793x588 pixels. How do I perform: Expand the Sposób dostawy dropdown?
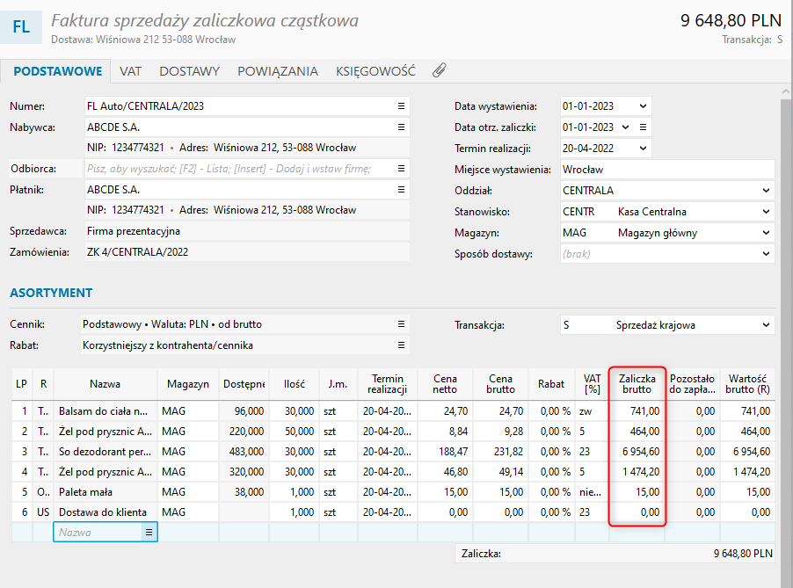pos(766,253)
